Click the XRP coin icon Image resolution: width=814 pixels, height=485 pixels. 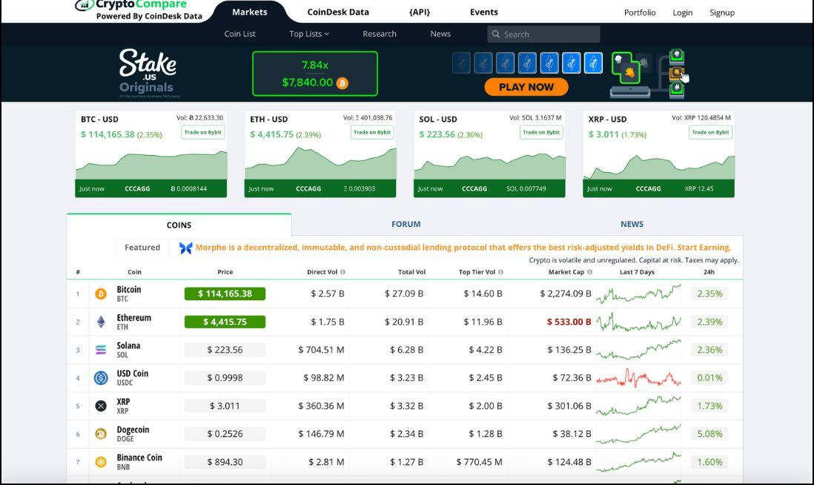pos(101,406)
